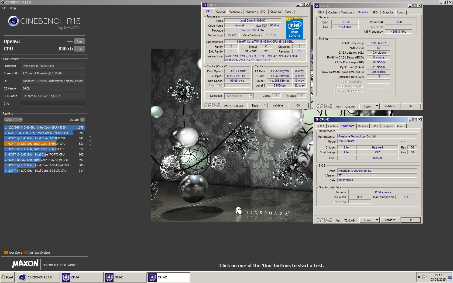
Task: Click the CPU-Z title icon of Memory window
Action: pos(317,6)
